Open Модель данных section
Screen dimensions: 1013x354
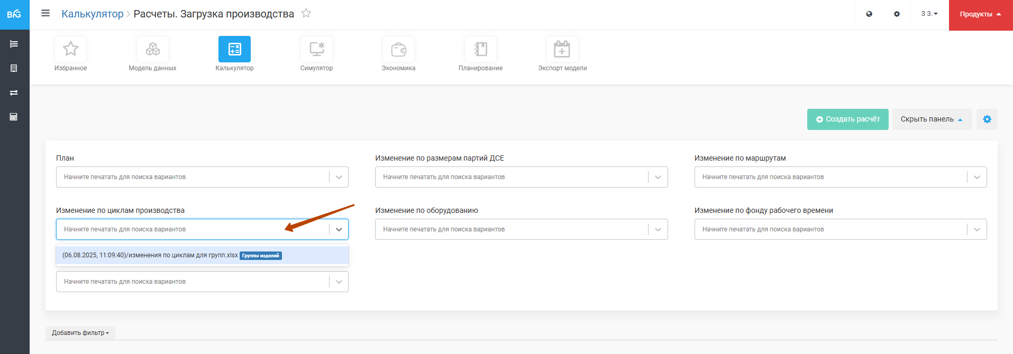[x=152, y=54]
